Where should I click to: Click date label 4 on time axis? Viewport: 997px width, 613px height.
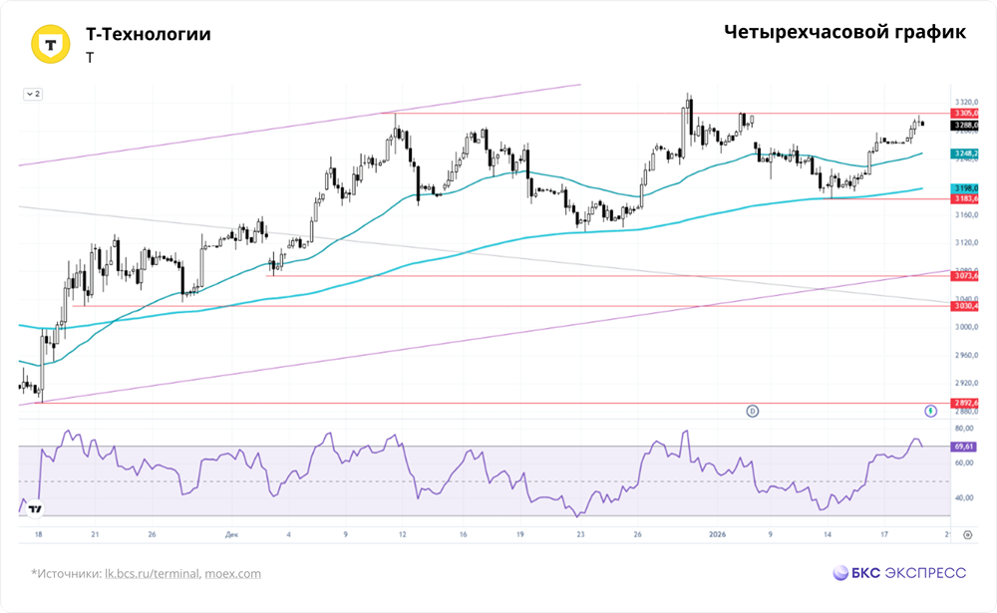[x=289, y=535]
